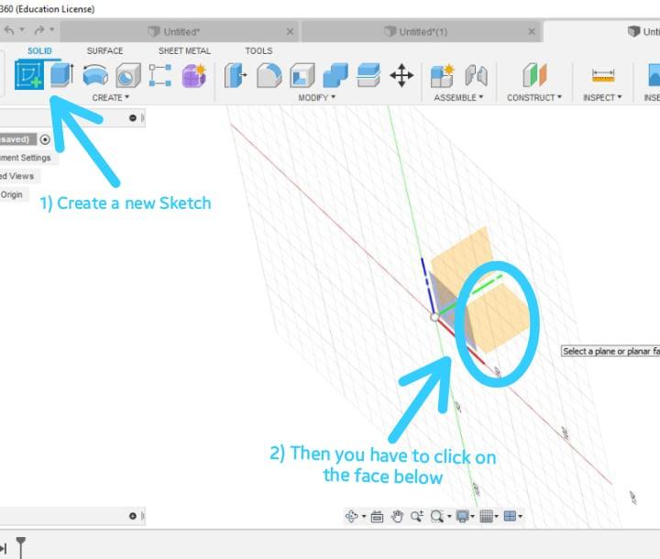Click the Grid and Snaps icon

[486, 516]
